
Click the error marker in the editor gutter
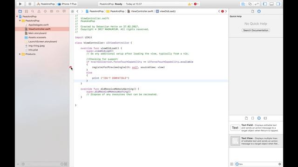[x=71, y=67]
